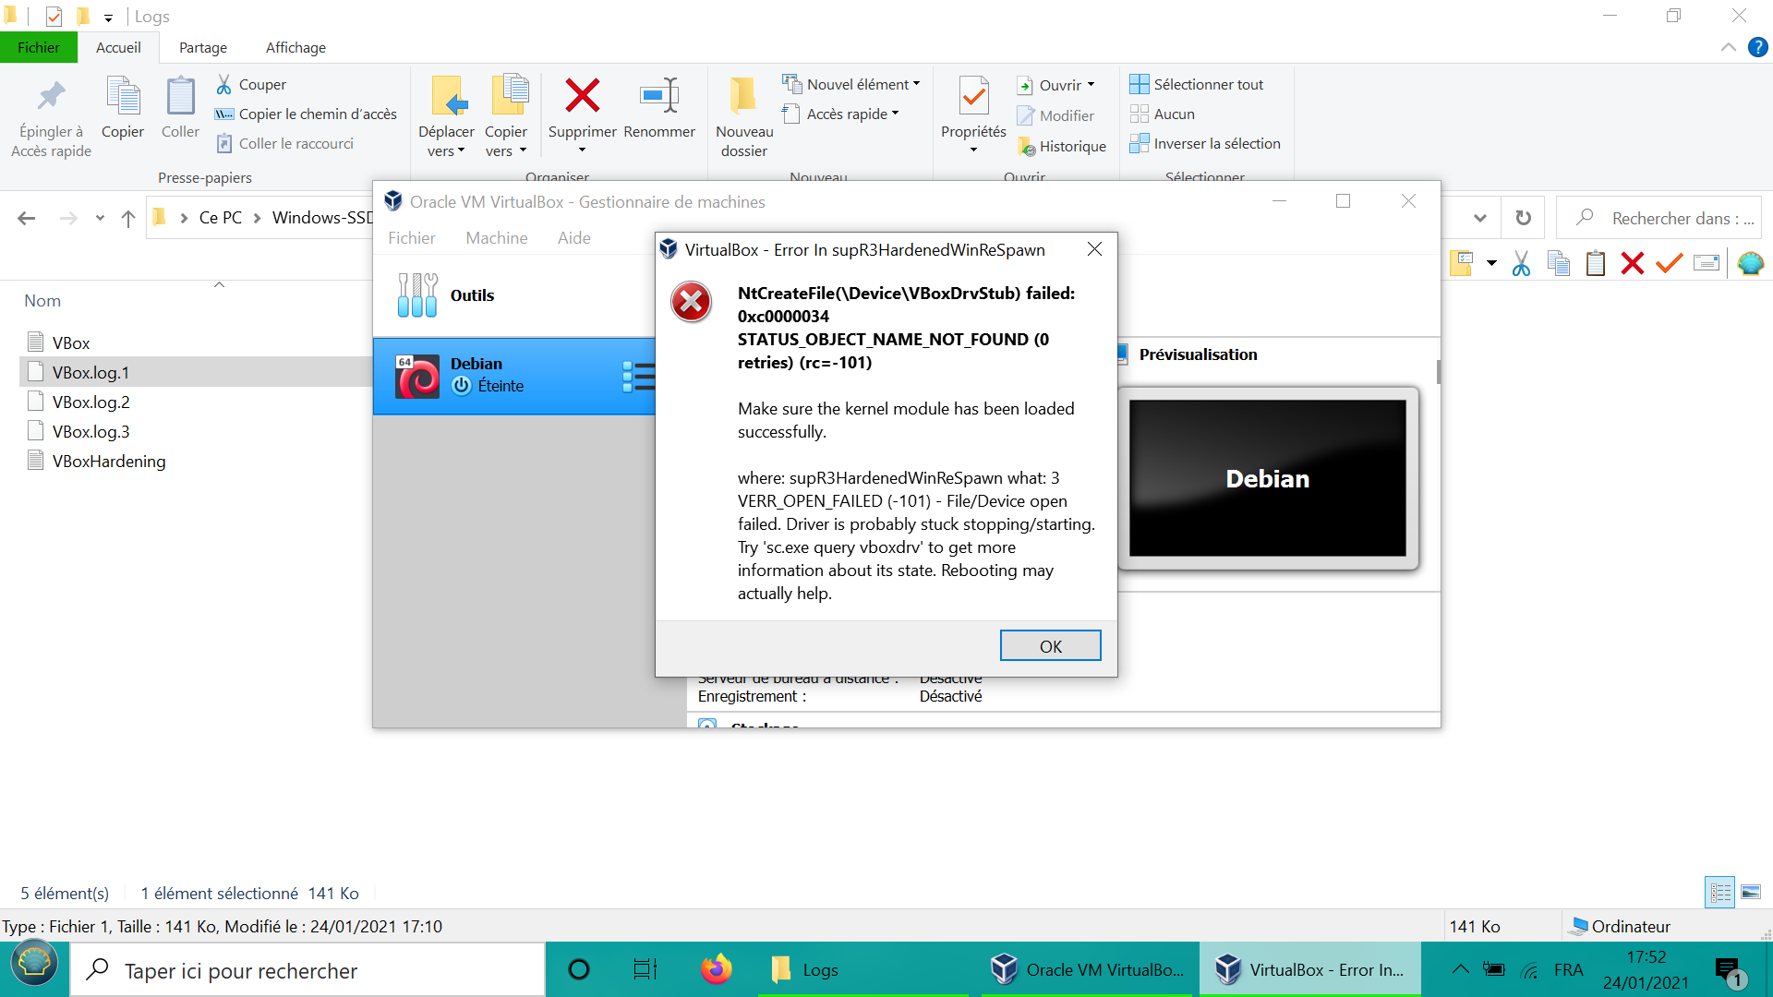Viewport: 1773px width, 997px height.
Task: Open Fichier menu in VirtualBox manager
Action: [411, 238]
